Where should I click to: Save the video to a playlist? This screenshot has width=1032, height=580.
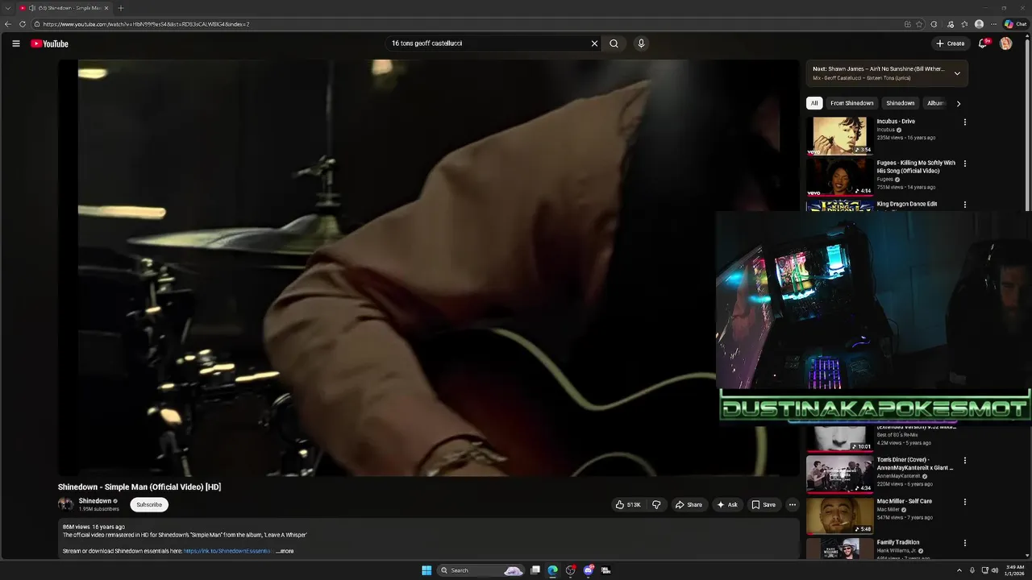pos(764,505)
